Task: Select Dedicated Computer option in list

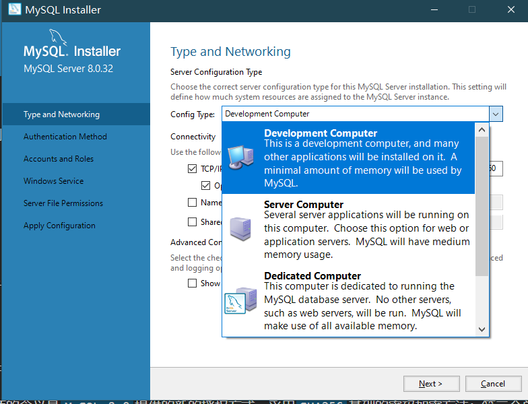Action: 349,301
